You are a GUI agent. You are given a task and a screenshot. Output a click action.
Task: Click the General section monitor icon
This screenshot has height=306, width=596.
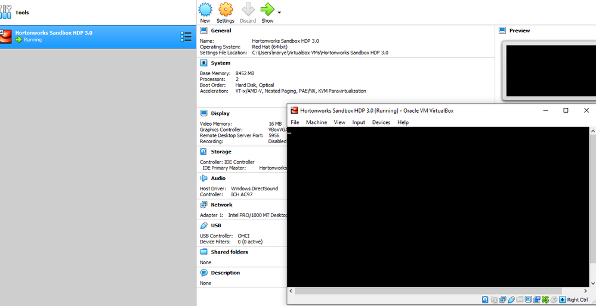tap(203, 30)
